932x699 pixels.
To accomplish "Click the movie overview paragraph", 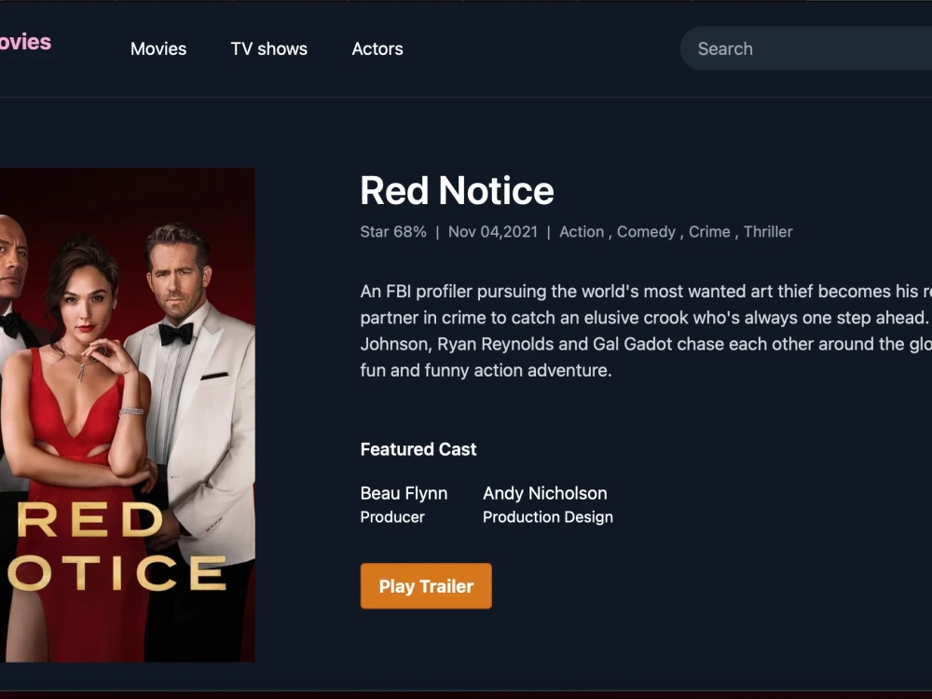I will click(x=646, y=331).
